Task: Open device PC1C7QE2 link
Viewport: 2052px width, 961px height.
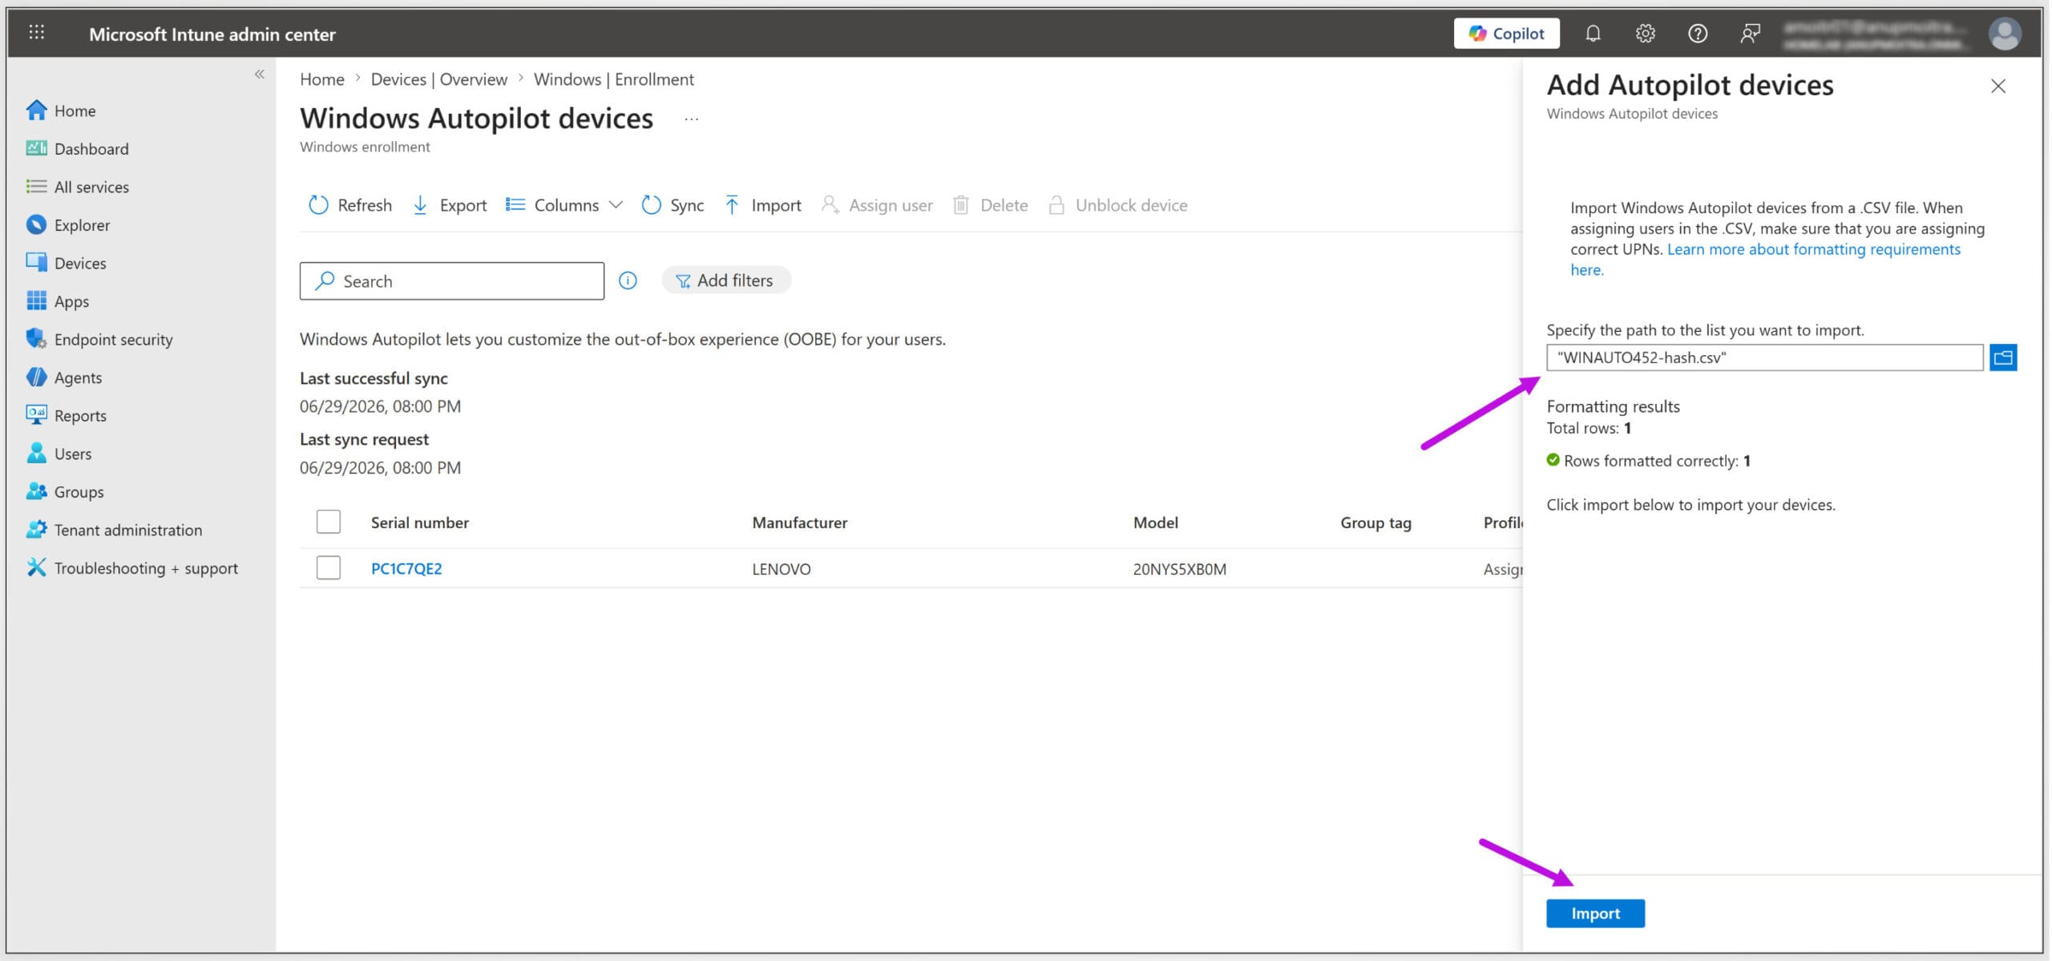Action: pyautogui.click(x=406, y=568)
